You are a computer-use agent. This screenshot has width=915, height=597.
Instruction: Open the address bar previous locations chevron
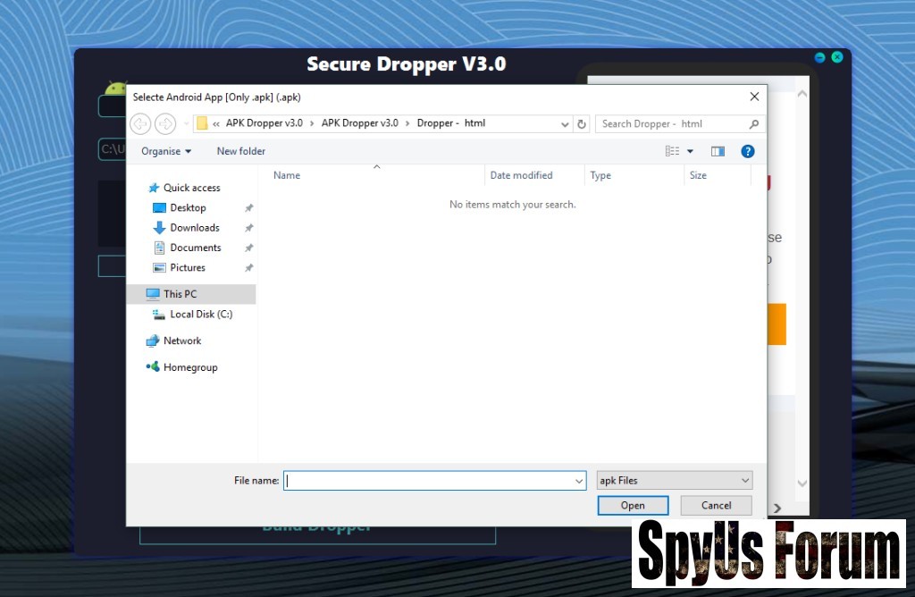click(565, 124)
